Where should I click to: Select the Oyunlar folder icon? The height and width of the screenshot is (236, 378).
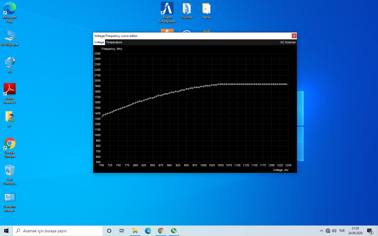[x=187, y=11]
